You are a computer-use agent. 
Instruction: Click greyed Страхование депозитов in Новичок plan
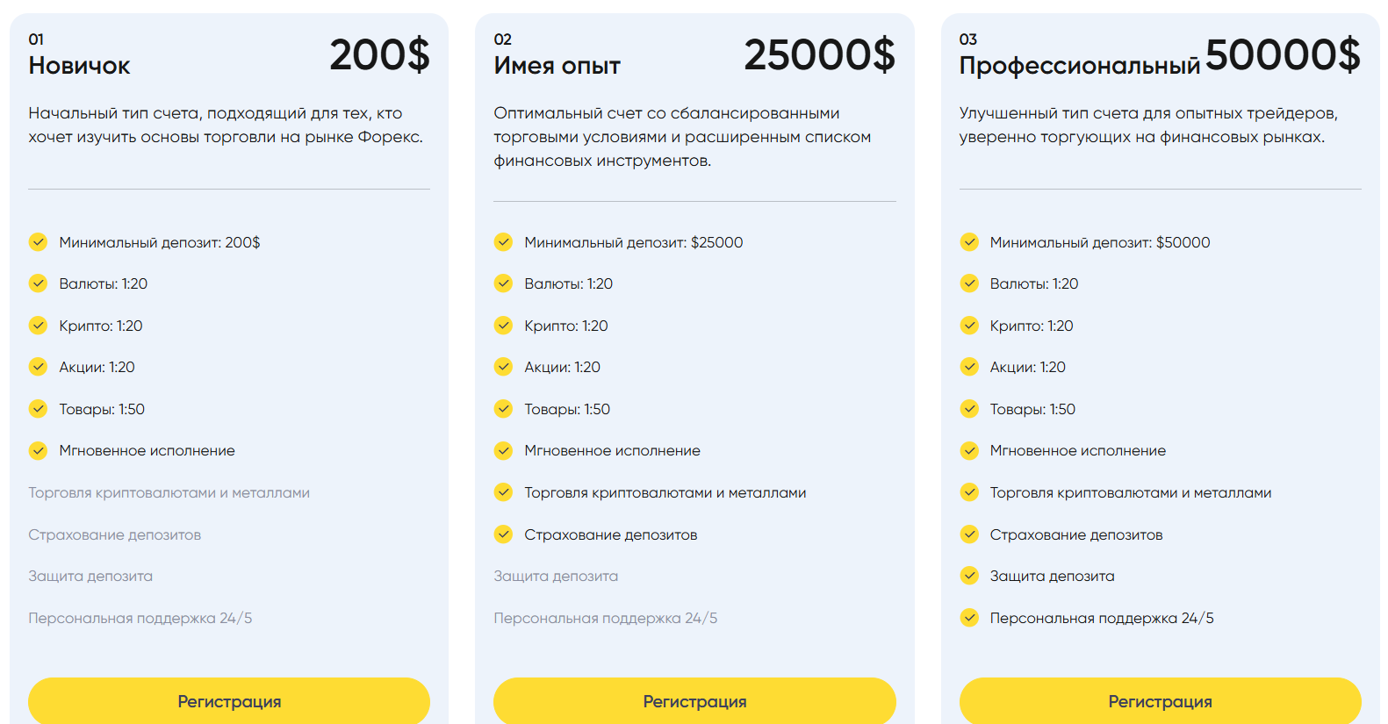click(114, 534)
